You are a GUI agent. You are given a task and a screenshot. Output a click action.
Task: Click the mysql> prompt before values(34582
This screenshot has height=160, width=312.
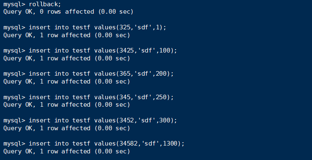click(15, 144)
